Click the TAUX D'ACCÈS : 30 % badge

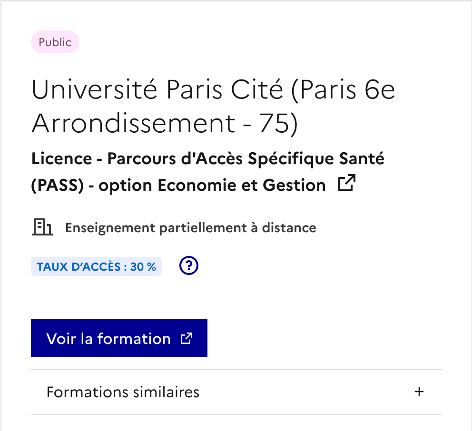(x=96, y=266)
